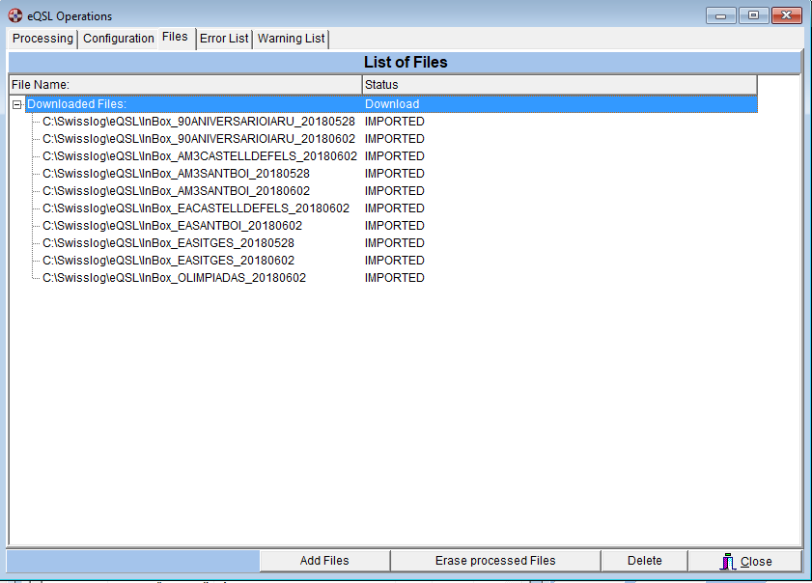The image size is (812, 583).
Task: Select the Downloaded Files root row
Action: pos(77,104)
